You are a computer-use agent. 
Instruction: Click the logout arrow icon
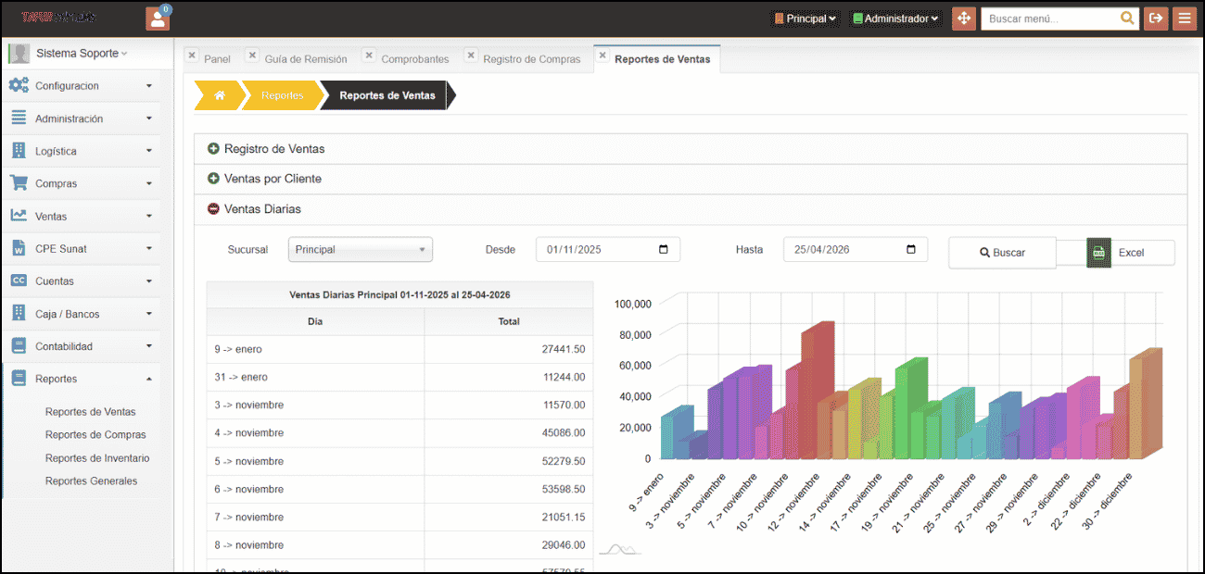[1156, 18]
